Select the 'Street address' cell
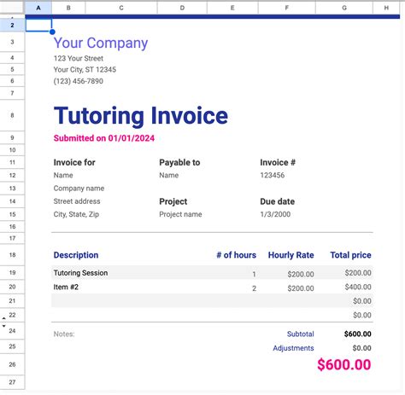This screenshot has height=395, width=405. point(77,201)
